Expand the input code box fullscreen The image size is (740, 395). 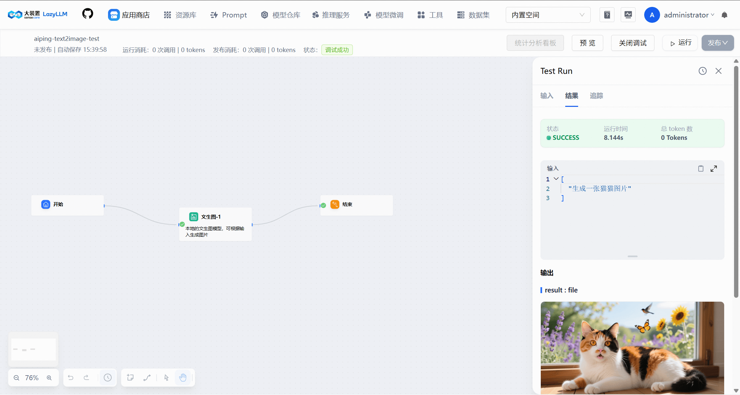point(714,168)
